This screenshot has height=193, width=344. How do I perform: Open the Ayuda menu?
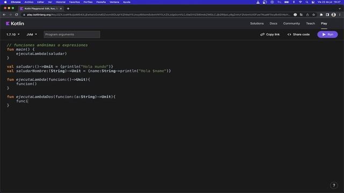(x=127, y=2)
